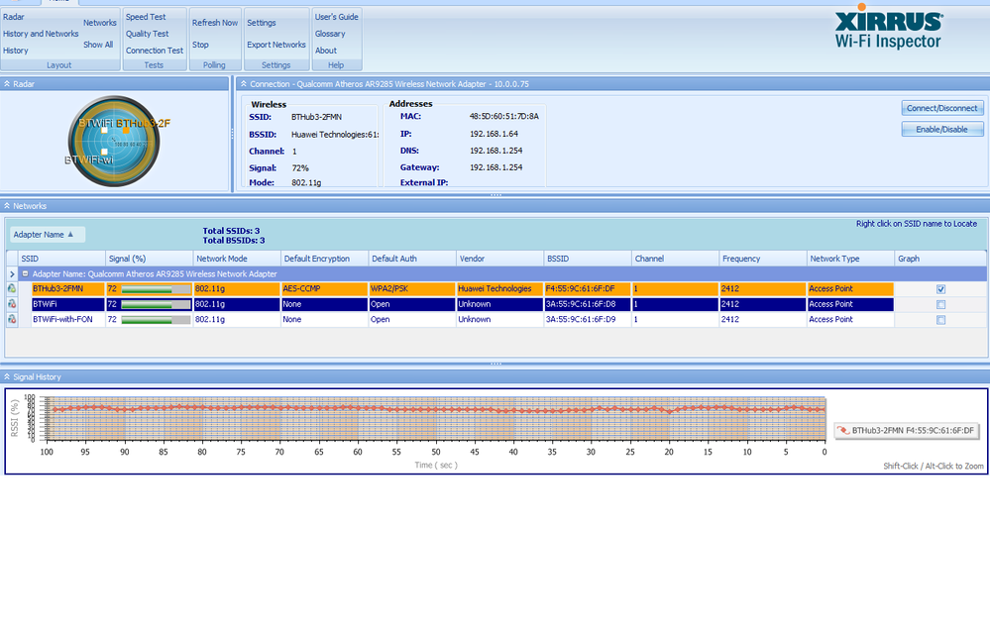Screen dimensions: 990x634
Task: Choose the History layout
Action: point(16,51)
